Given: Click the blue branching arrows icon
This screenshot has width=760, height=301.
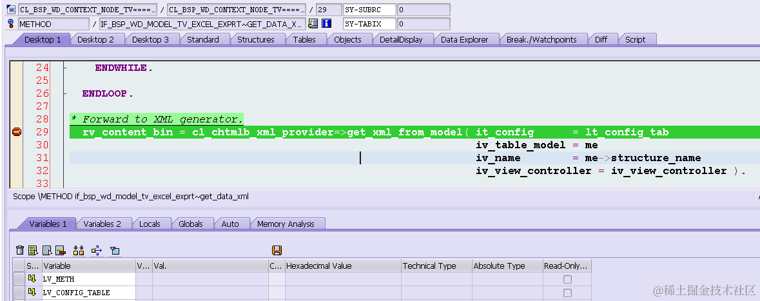Looking at the screenshot, I should point(97,250).
